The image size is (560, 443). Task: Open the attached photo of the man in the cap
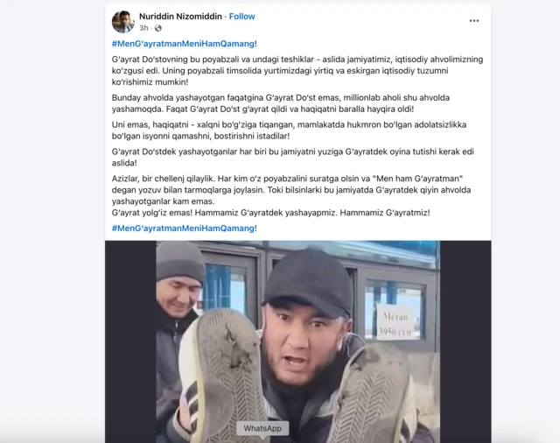[297, 341]
